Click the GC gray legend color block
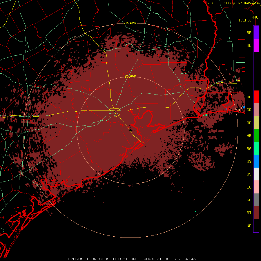 256,200
